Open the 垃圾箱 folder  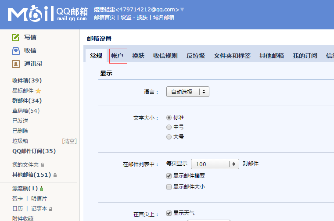pyautogui.click(x=20, y=141)
